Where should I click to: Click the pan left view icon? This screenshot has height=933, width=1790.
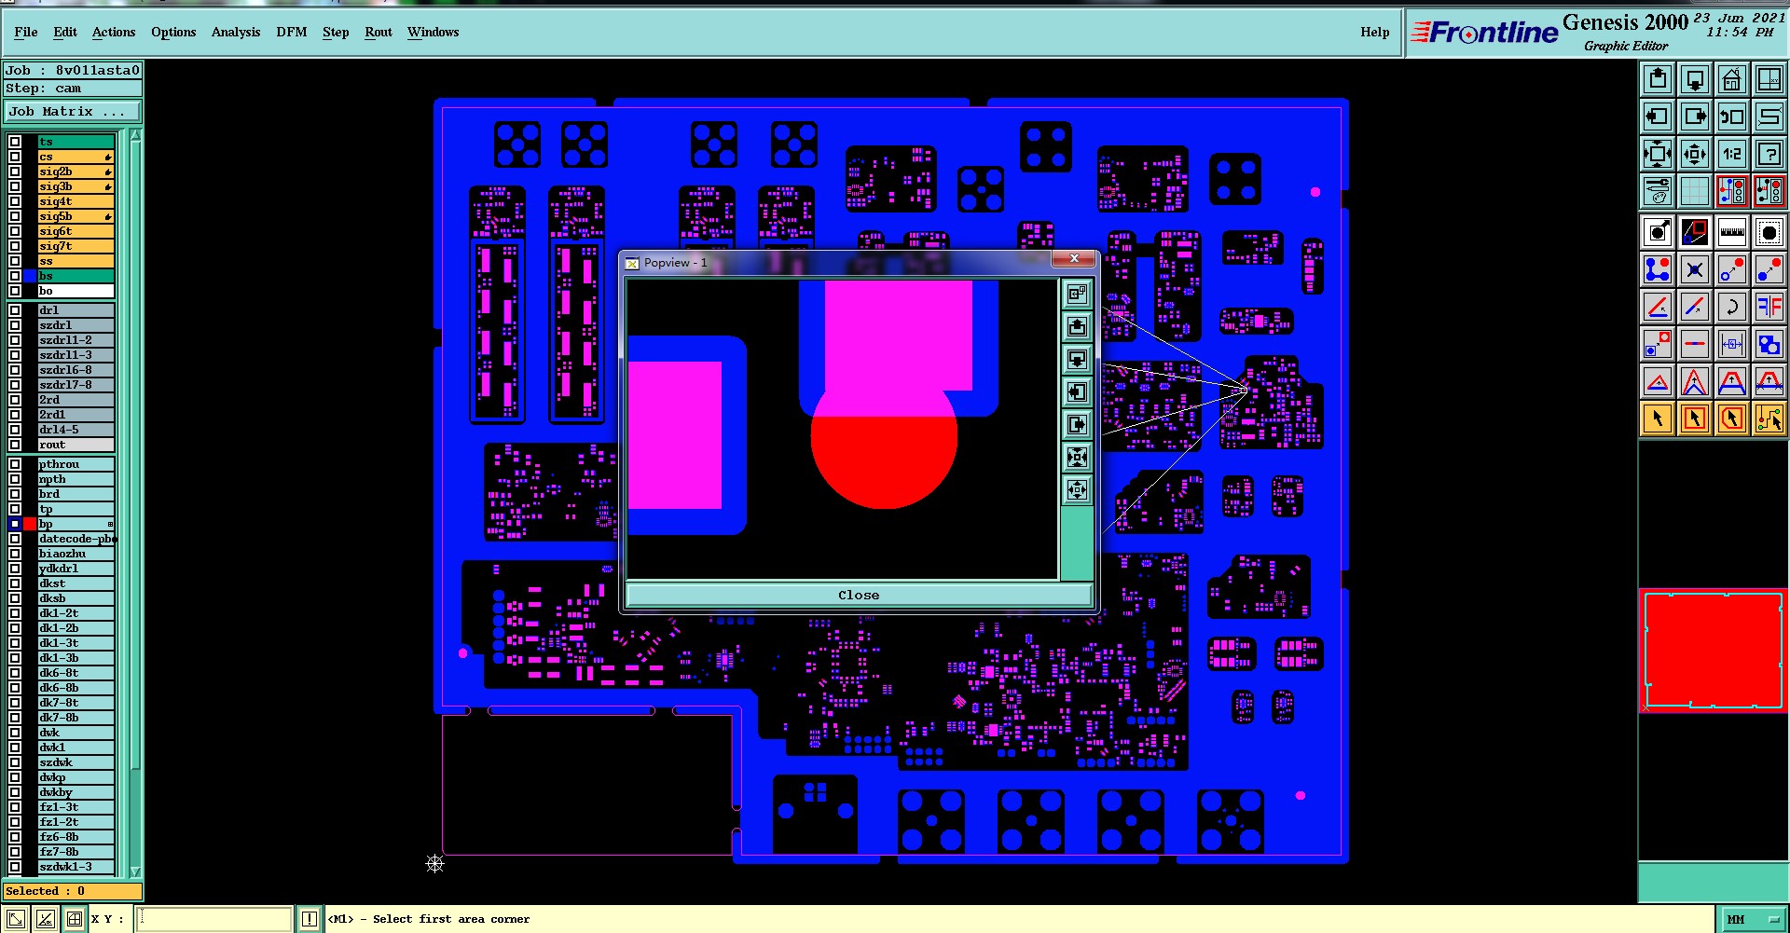pos(1658,117)
